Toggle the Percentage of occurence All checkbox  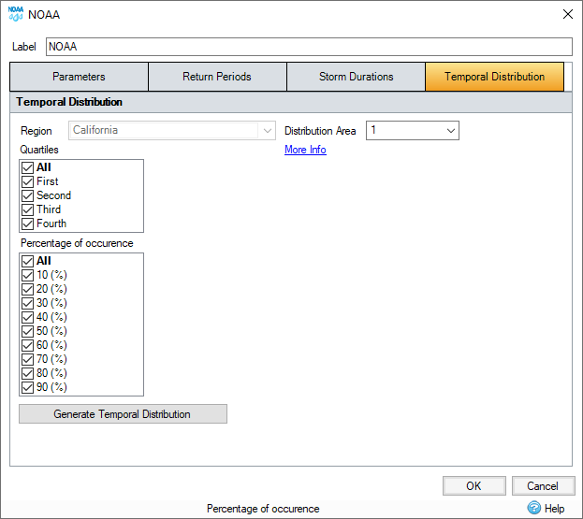point(27,261)
